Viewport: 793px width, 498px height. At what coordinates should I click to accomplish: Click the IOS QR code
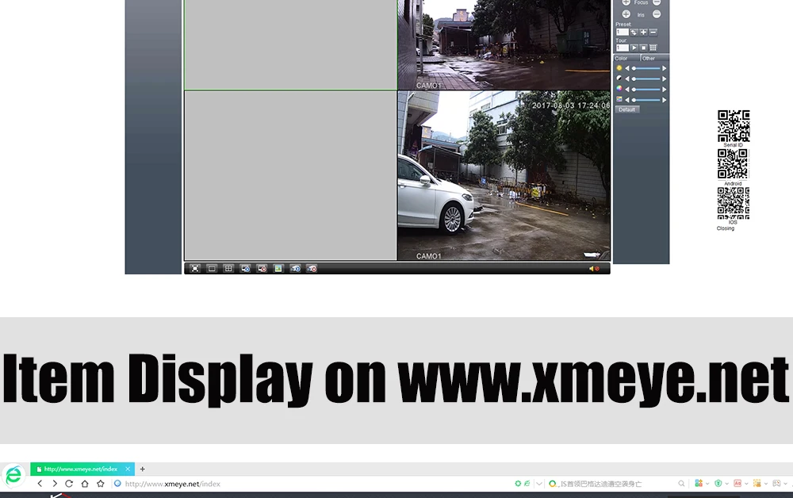pos(734,203)
